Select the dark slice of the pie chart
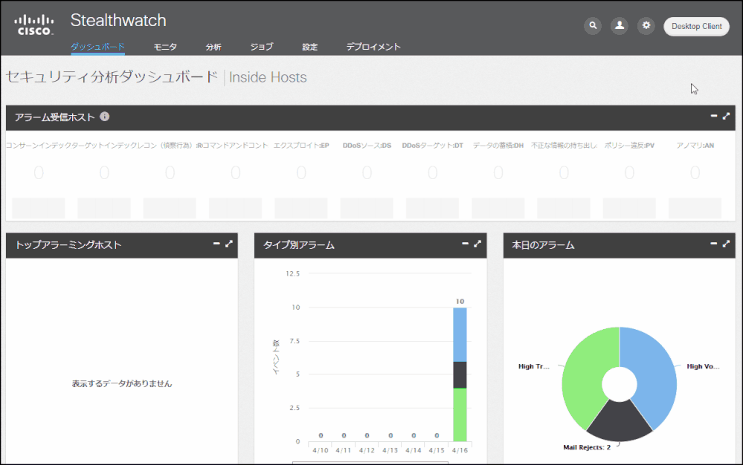The image size is (743, 465). coord(620,423)
